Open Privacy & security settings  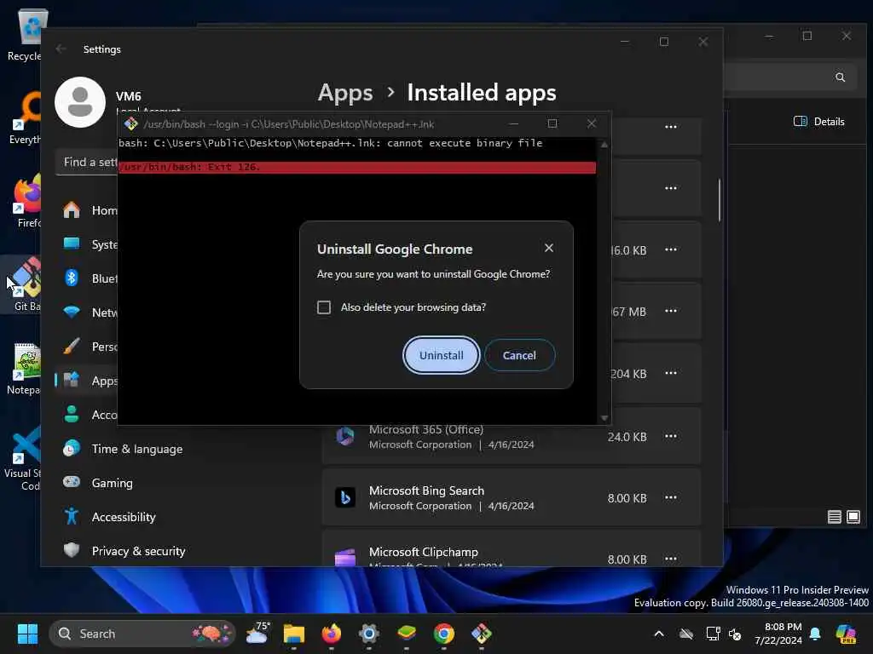point(138,551)
